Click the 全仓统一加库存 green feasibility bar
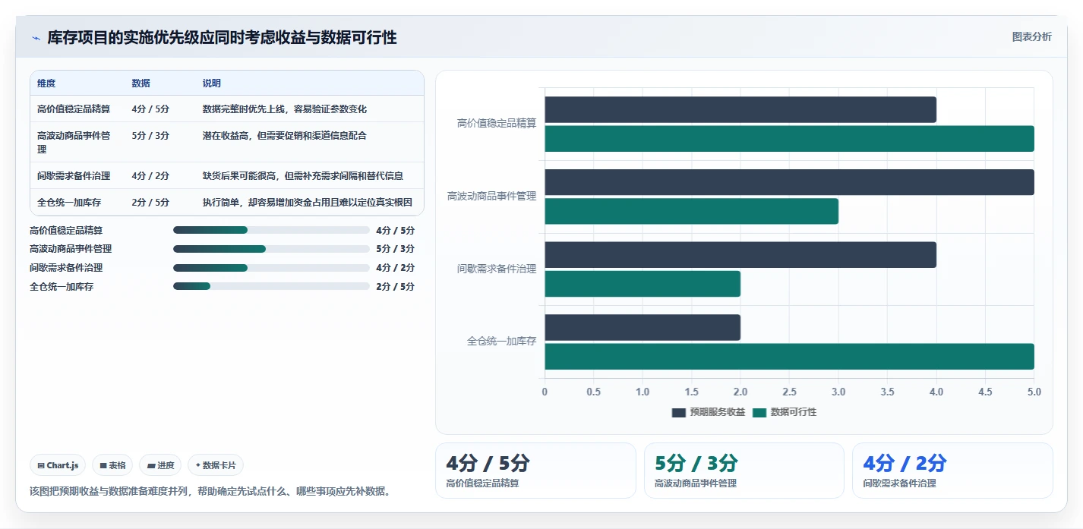The height and width of the screenshot is (529, 1083). pyautogui.click(x=789, y=356)
